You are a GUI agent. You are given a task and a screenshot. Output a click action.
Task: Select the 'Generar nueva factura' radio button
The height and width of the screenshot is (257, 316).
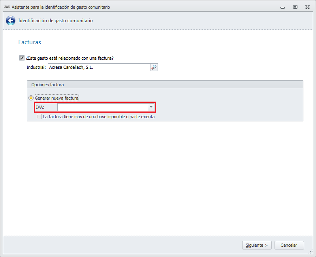tap(31, 98)
